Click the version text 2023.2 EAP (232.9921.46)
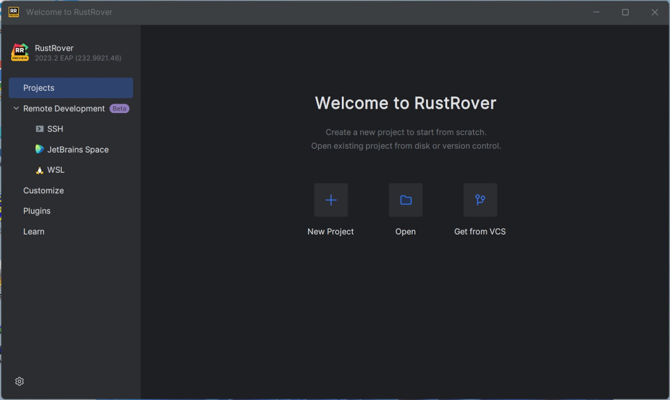Image resolution: width=670 pixels, height=400 pixels. (x=78, y=58)
